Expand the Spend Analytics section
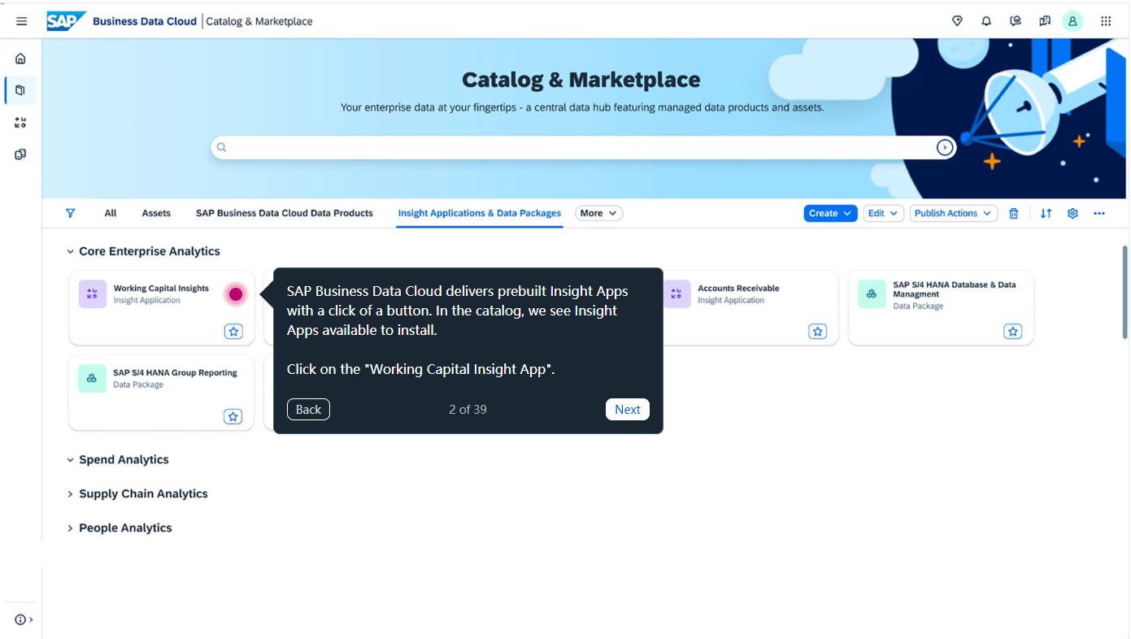This screenshot has height=639, width=1131. pyautogui.click(x=70, y=460)
